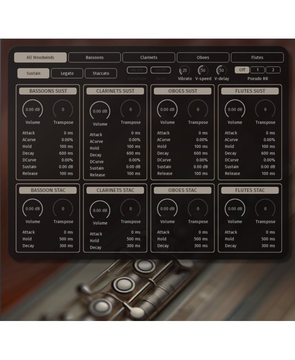This screenshot has height=360, width=295.
Task: Click the OBOES SUST header
Action: point(182,91)
